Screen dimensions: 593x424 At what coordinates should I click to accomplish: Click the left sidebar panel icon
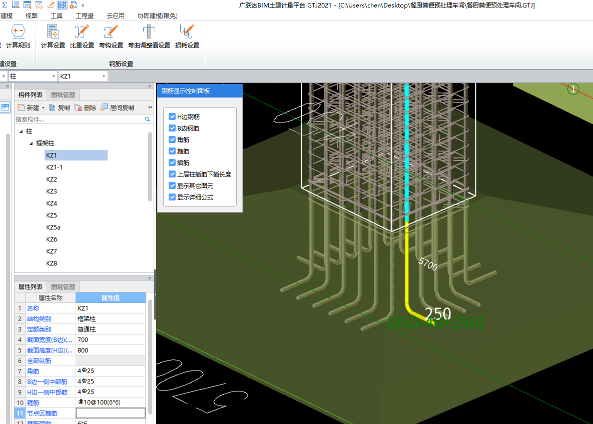6,107
